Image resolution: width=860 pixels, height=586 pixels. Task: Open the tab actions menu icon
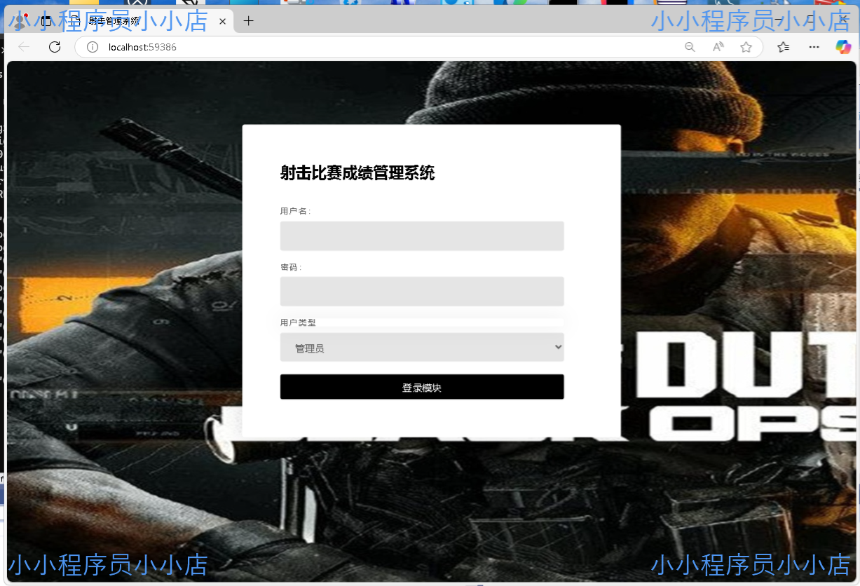tap(46, 21)
